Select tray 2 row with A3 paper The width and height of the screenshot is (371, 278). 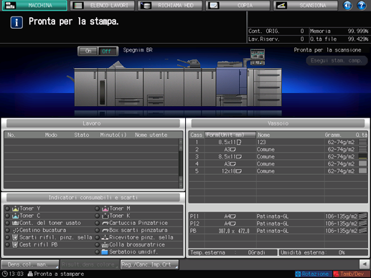pos(278,150)
